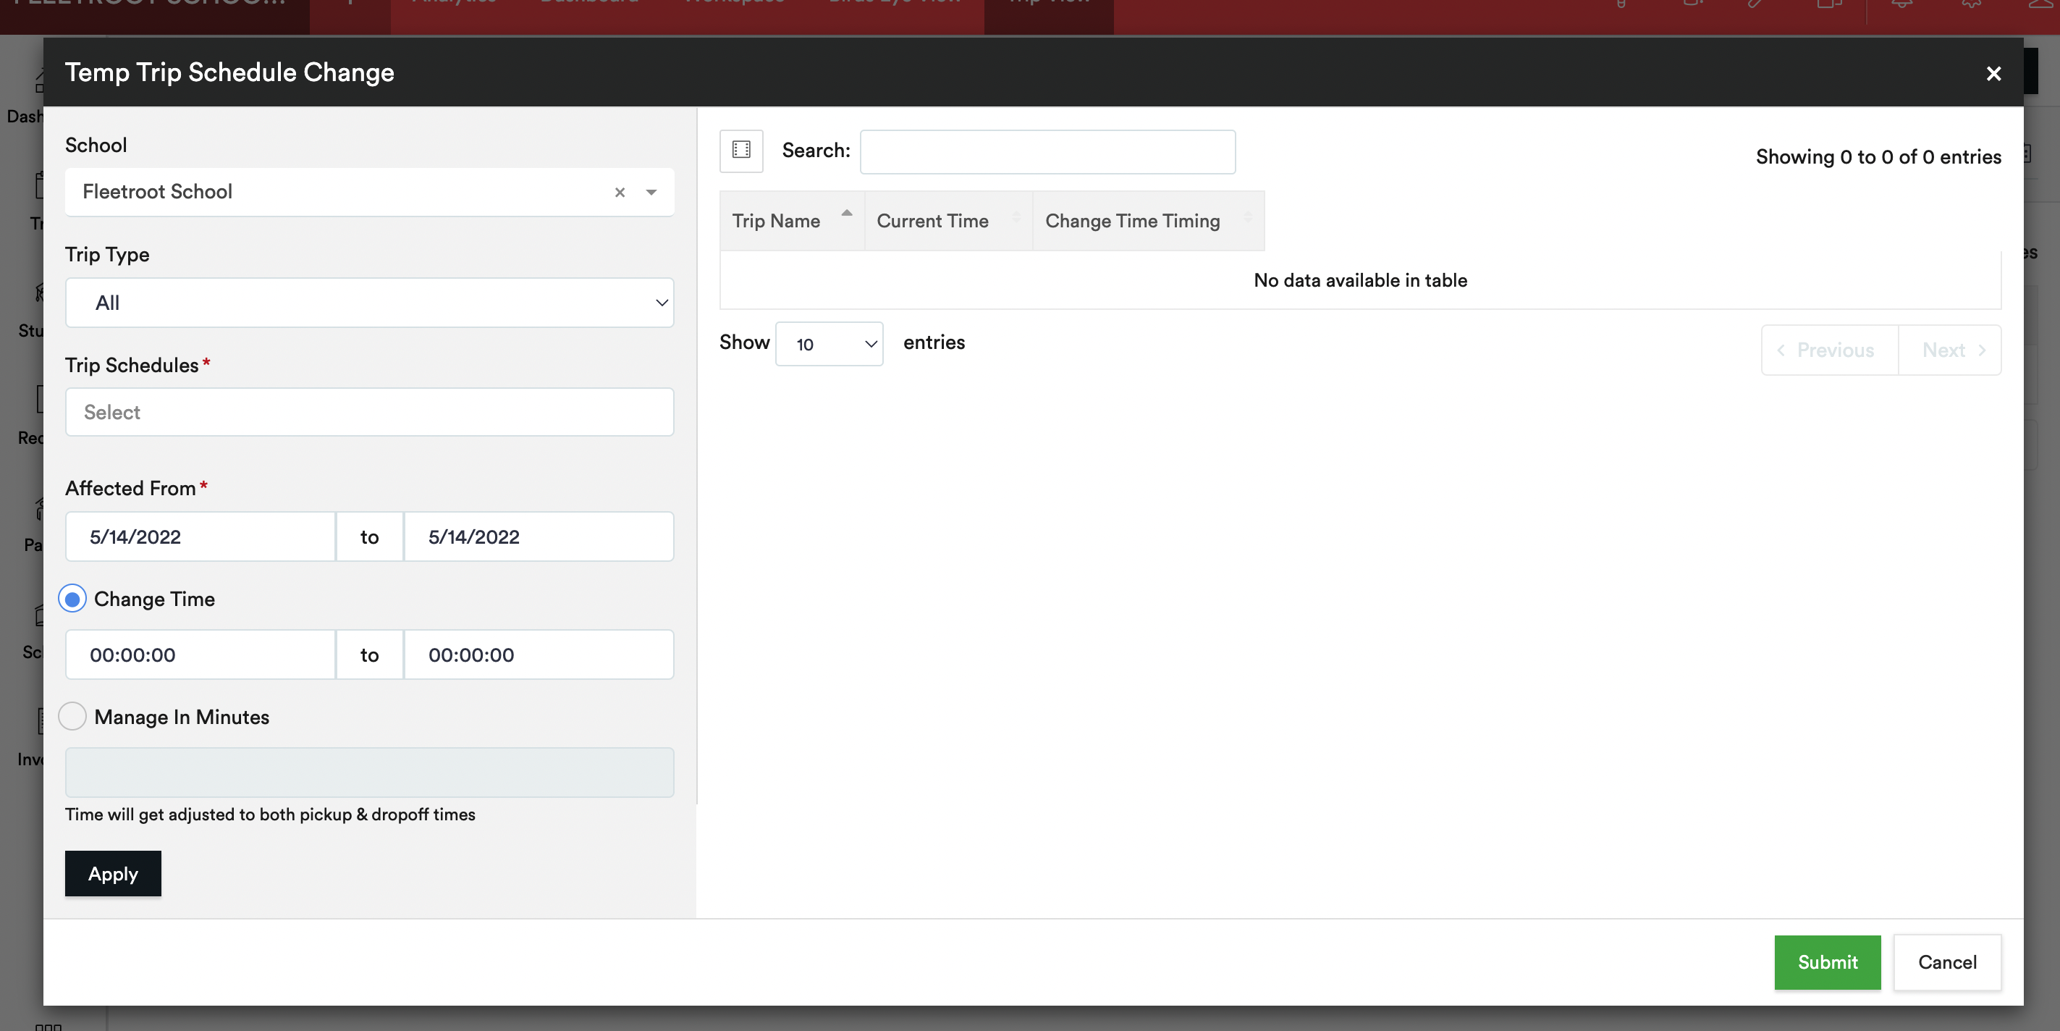
Task: Sort table by Current Time column
Action: click(948, 221)
